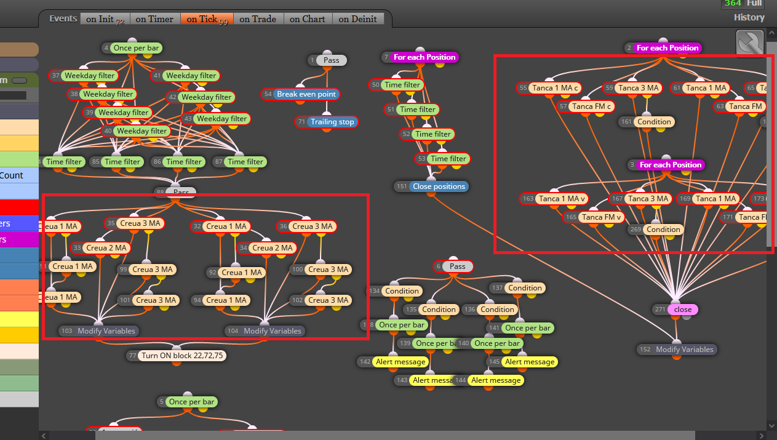Select Modify Variables block 152
The width and height of the screenshot is (777, 440).
pyautogui.click(x=677, y=350)
